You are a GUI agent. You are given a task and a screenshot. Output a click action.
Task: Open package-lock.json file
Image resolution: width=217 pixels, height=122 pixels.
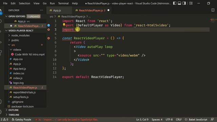[22, 106]
